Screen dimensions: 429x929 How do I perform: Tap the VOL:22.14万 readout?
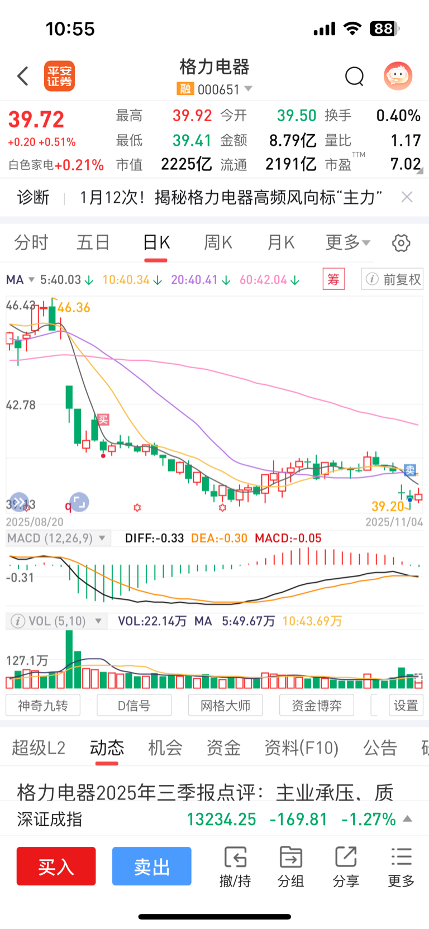(152, 621)
